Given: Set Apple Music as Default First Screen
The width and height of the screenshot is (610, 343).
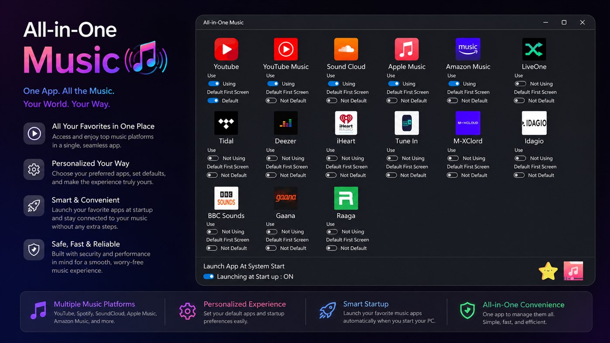Looking at the screenshot, I should pyautogui.click(x=392, y=100).
